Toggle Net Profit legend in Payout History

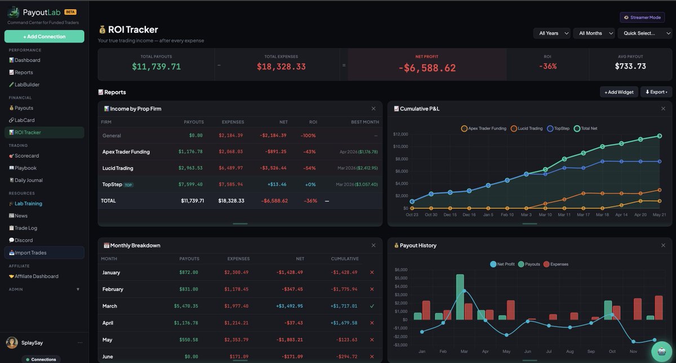pyautogui.click(x=502, y=264)
